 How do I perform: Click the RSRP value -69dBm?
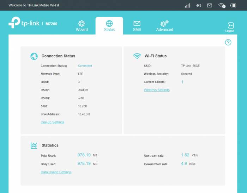83,90
